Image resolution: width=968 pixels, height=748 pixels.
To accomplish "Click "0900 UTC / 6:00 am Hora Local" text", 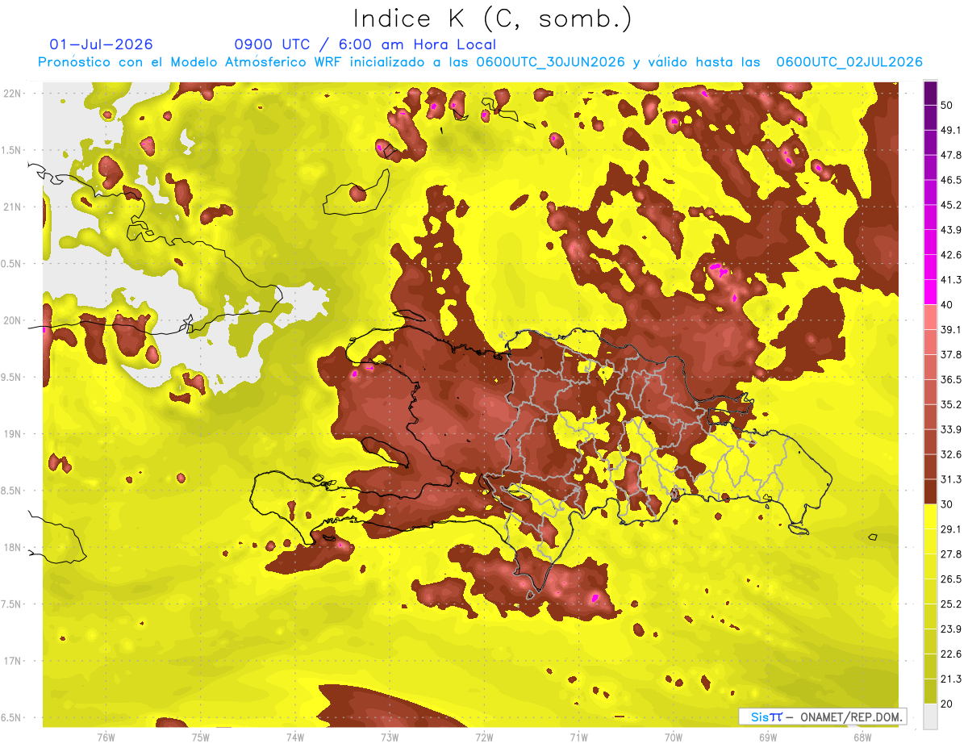I will [x=365, y=44].
